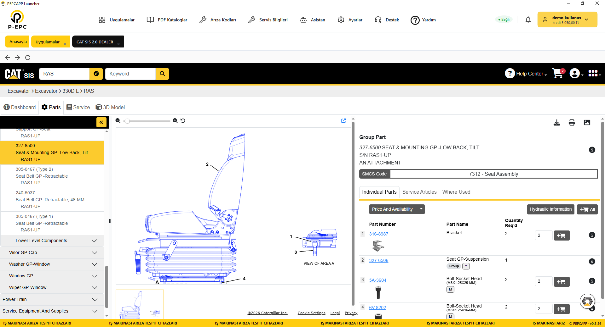The height and width of the screenshot is (327, 605).
Task: Open the Price And Availability dropdown
Action: coord(397,209)
